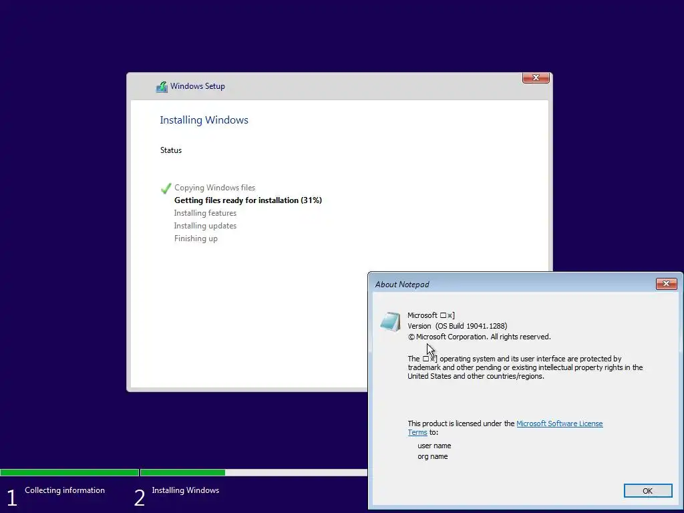Select the 'Copying Windows files' status line

coord(214,188)
